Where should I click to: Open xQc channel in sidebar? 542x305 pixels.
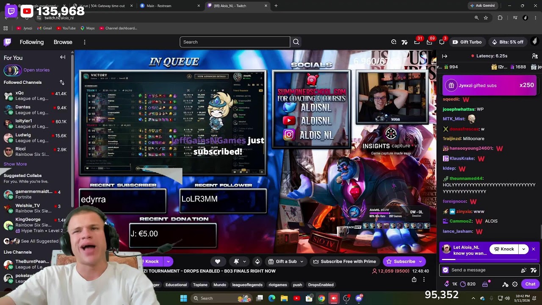click(36, 96)
